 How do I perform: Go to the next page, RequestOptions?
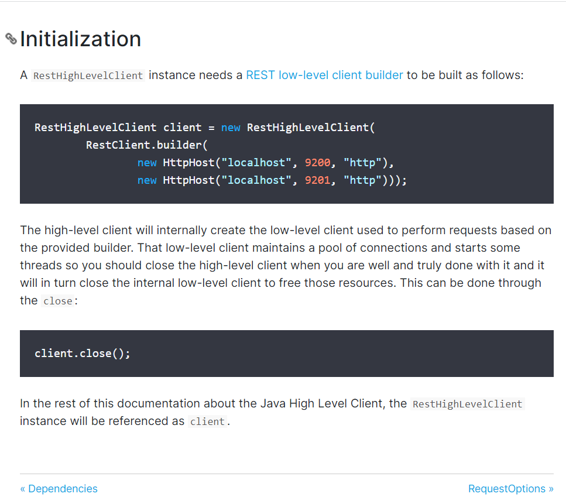[x=511, y=488]
